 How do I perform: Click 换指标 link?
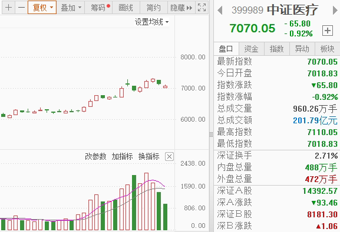click(149, 156)
